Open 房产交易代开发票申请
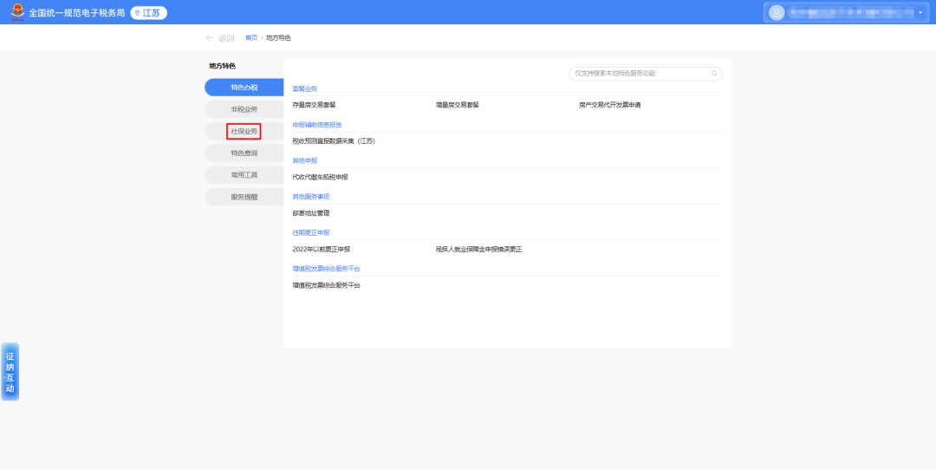 (x=609, y=105)
